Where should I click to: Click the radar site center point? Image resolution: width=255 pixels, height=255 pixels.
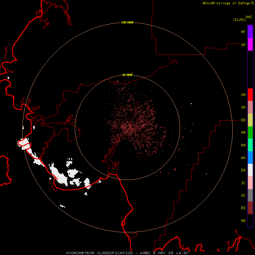tap(128, 127)
